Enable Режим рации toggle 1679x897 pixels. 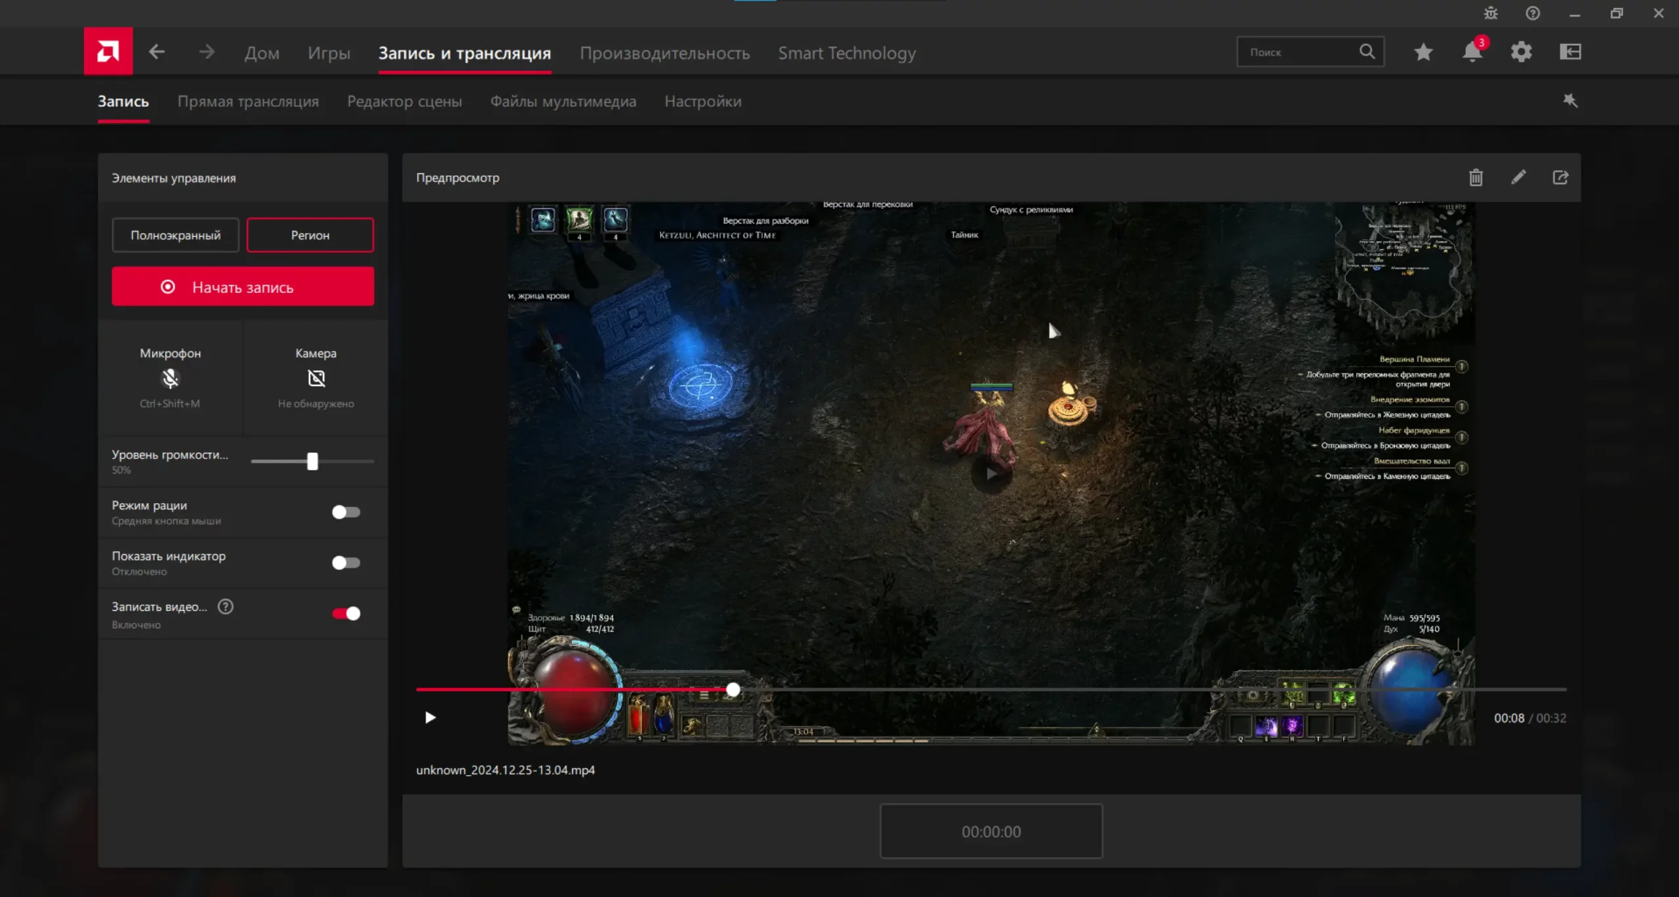pyautogui.click(x=346, y=512)
